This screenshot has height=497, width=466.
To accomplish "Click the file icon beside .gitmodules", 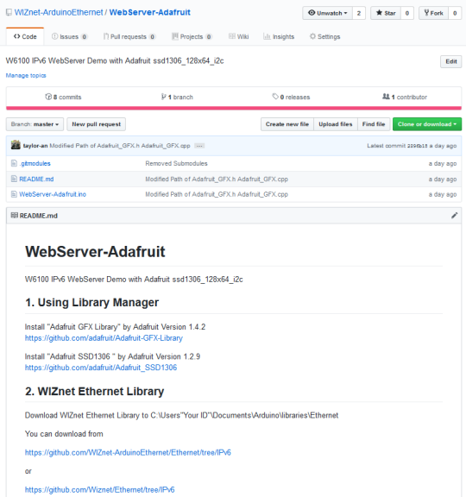I will point(14,163).
